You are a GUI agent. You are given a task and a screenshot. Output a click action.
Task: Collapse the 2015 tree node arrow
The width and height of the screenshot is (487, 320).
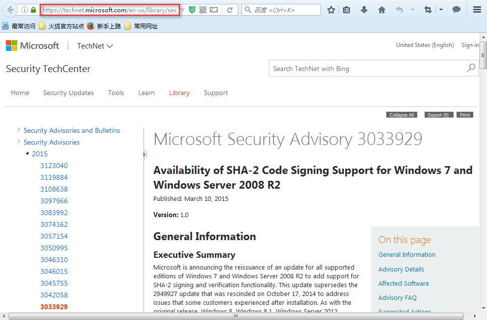coord(28,153)
